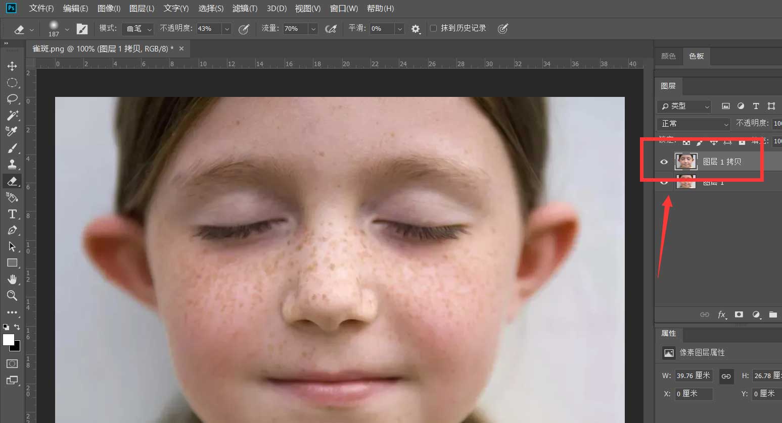782x423 pixels.
Task: Click the foreground color swatch
Action: click(9, 340)
